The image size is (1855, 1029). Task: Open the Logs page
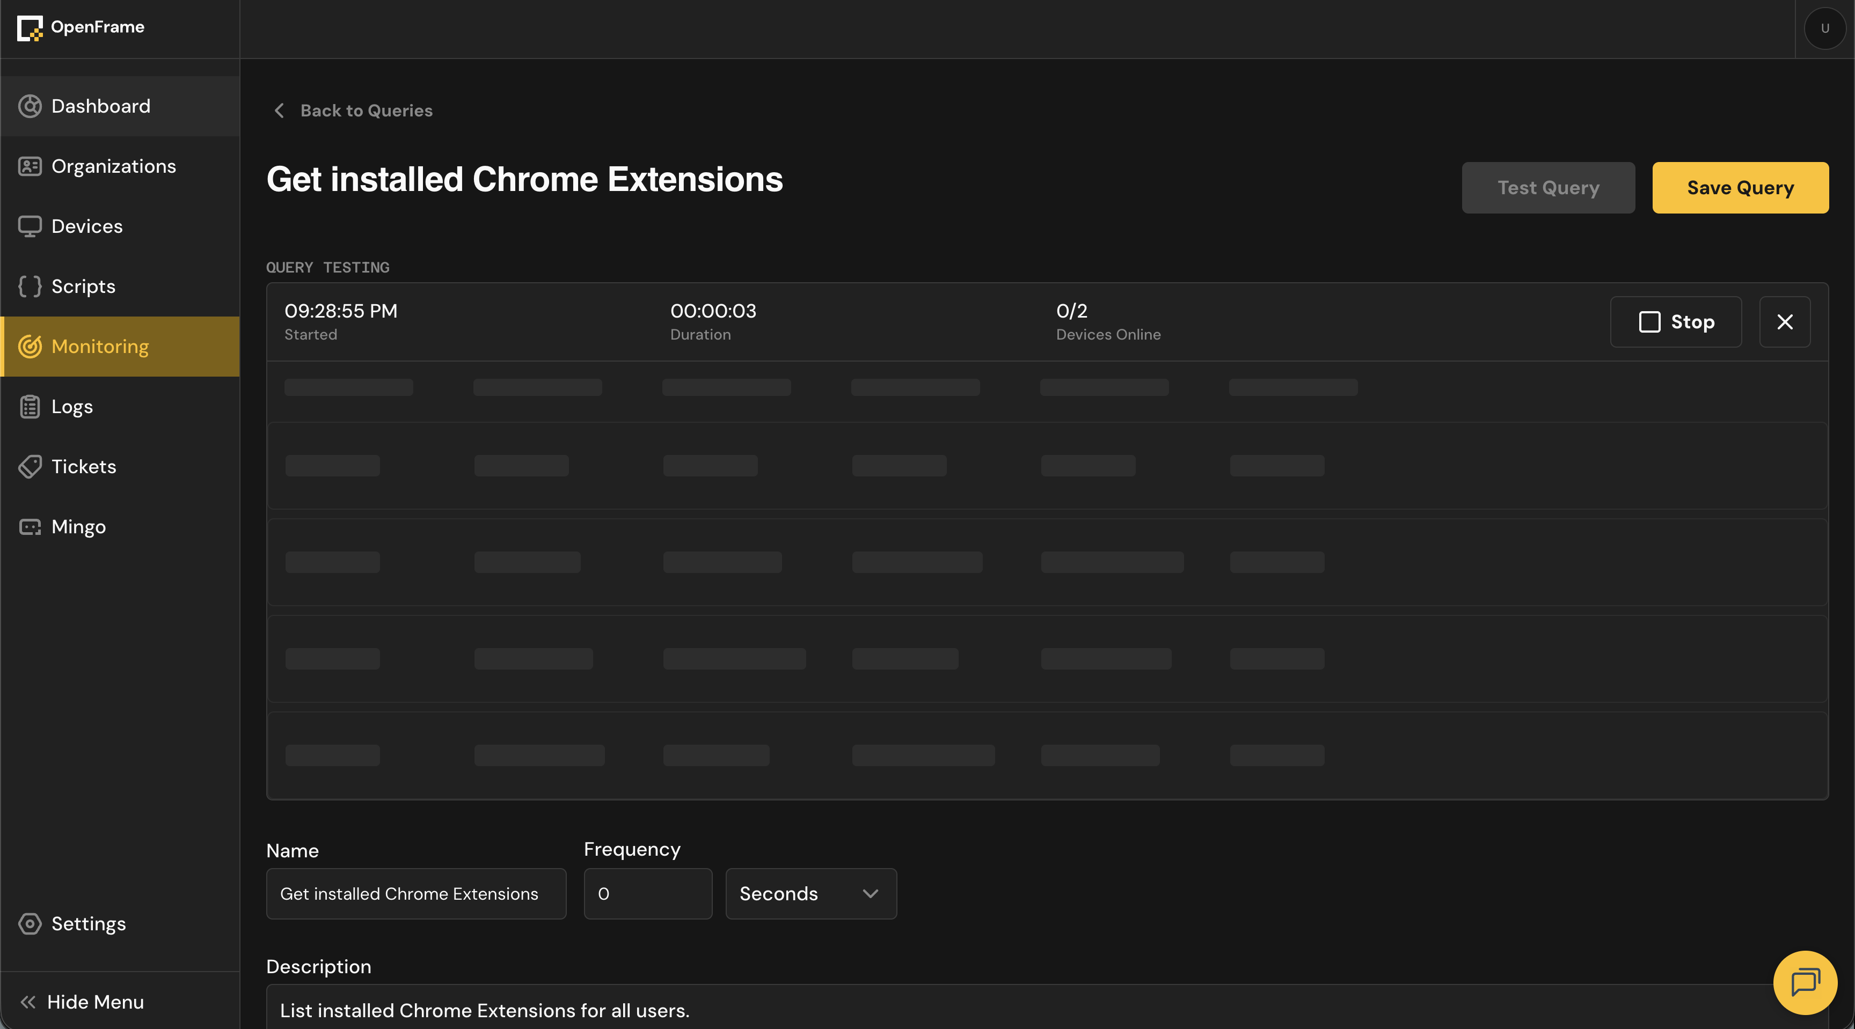[x=120, y=407]
